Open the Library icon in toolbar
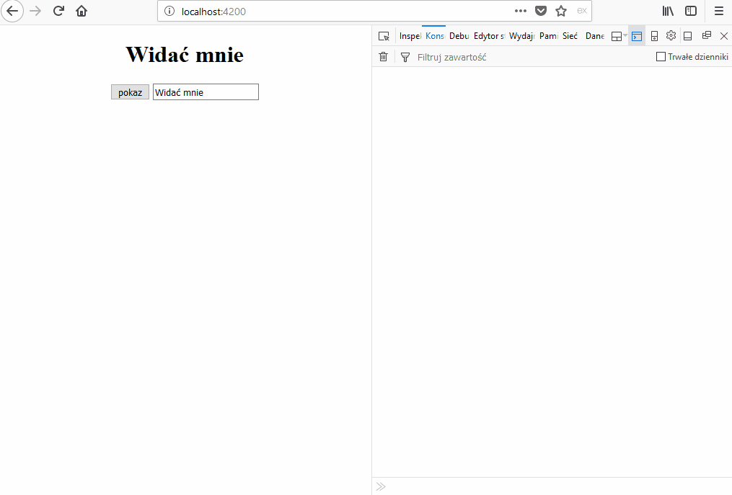The height and width of the screenshot is (495, 732). click(668, 11)
